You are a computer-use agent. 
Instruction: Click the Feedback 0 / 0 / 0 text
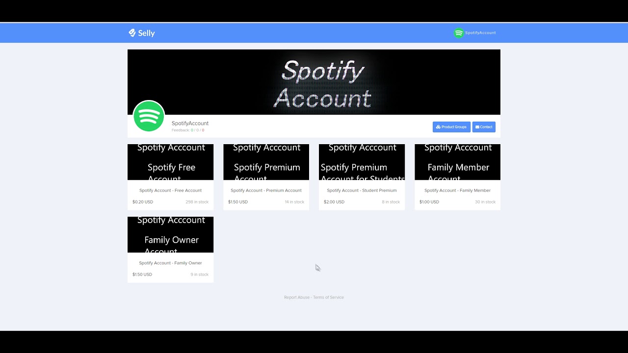(188, 130)
